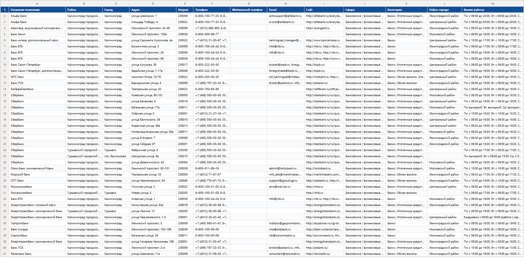Click the city cell 'пос. Васильково'

[x=116, y=156]
